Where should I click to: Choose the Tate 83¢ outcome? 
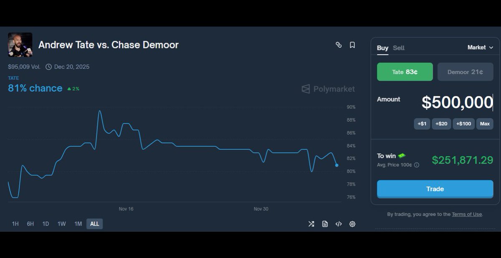[405, 72]
